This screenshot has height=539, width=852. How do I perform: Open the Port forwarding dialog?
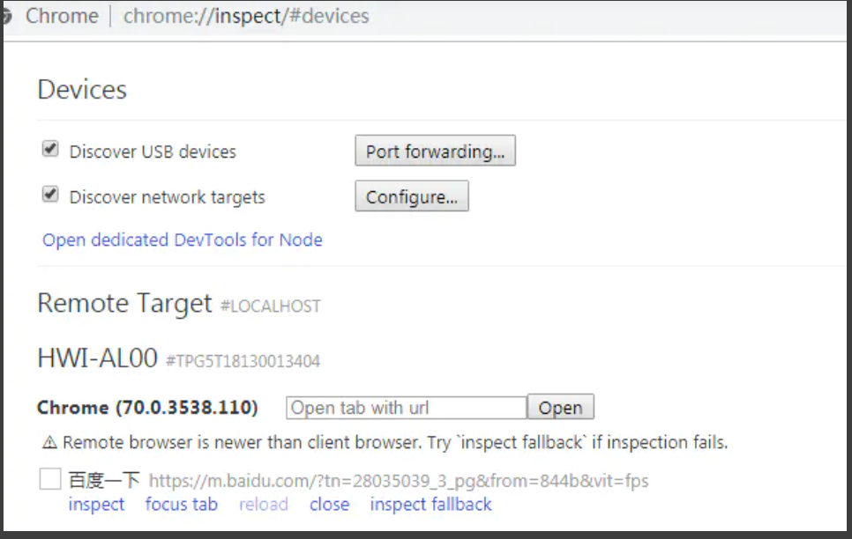click(435, 151)
